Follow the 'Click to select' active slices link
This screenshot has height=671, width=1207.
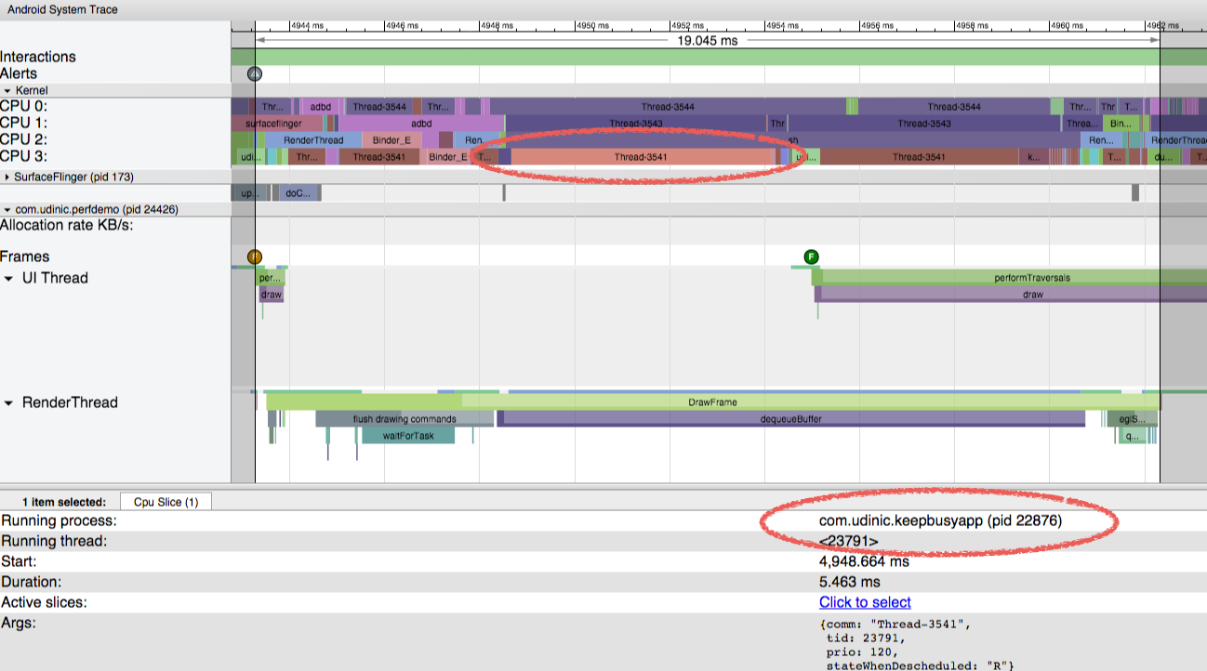pos(865,602)
